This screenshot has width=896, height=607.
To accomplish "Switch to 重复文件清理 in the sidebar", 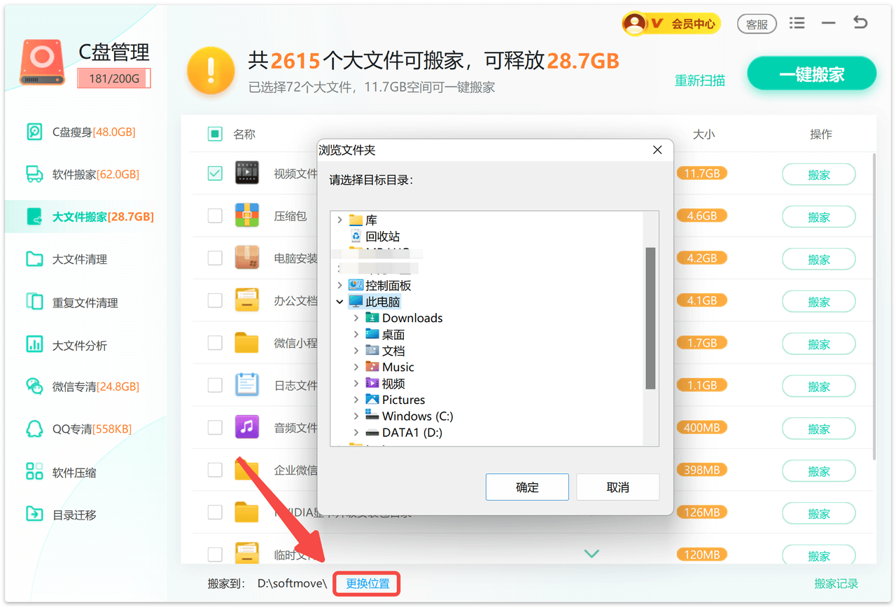I will (x=85, y=302).
